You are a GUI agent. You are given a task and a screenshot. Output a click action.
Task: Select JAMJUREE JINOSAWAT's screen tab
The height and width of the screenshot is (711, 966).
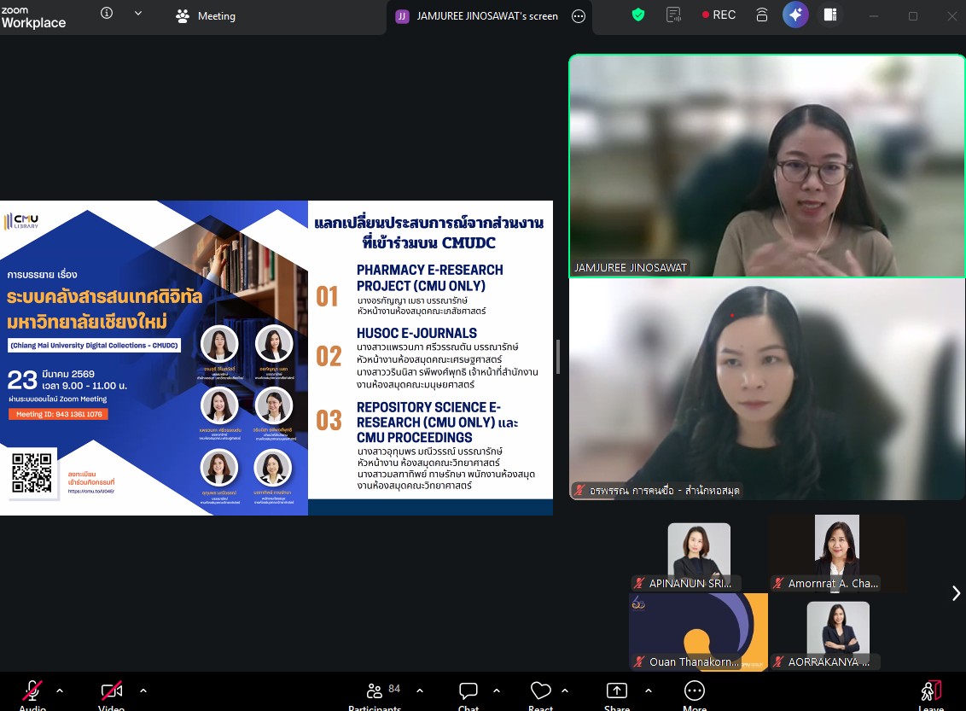[478, 16]
